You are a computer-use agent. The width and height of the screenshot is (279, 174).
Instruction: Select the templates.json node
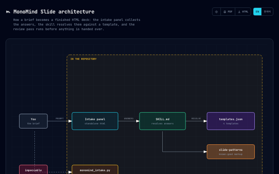coord(231,121)
